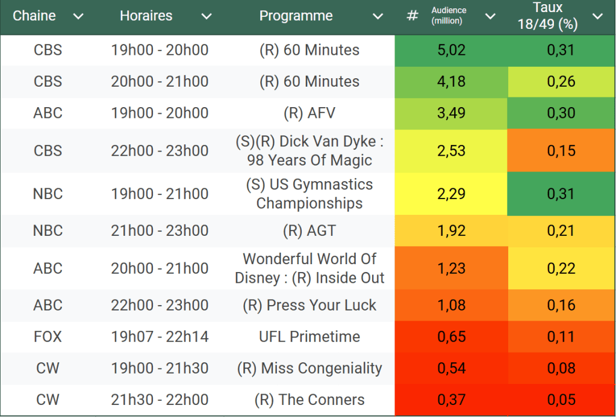Select the (R) Miss Congeniality cell
The width and height of the screenshot is (616, 417).
point(309,368)
